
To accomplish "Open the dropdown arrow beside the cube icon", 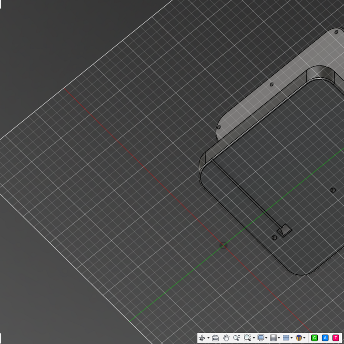I will (x=304, y=338).
